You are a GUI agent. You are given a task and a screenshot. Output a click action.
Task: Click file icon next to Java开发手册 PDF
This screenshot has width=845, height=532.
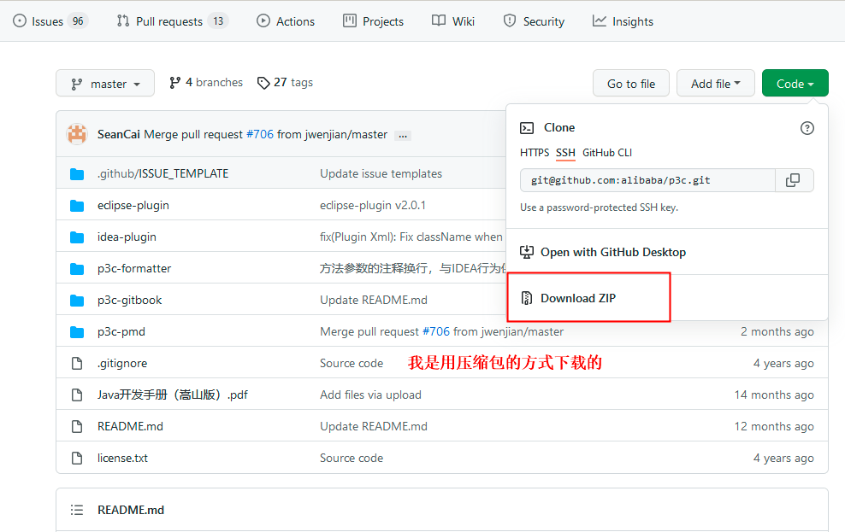coord(77,395)
